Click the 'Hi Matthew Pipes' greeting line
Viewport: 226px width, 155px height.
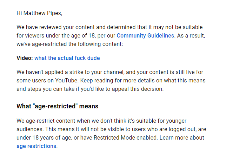(39, 13)
